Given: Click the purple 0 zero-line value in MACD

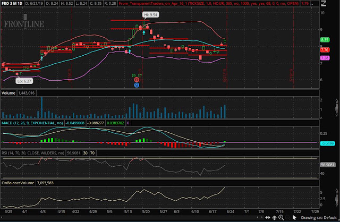Looking at the screenshot, I should 128,123.
